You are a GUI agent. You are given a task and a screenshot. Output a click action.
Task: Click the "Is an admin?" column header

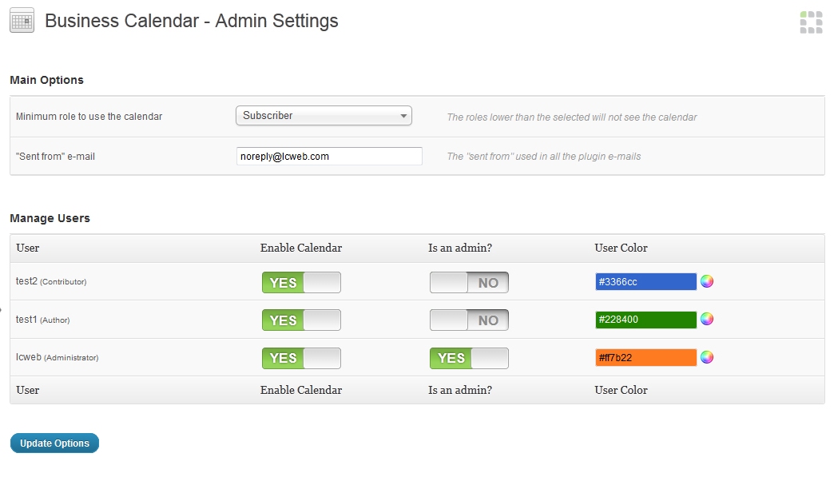(x=460, y=248)
